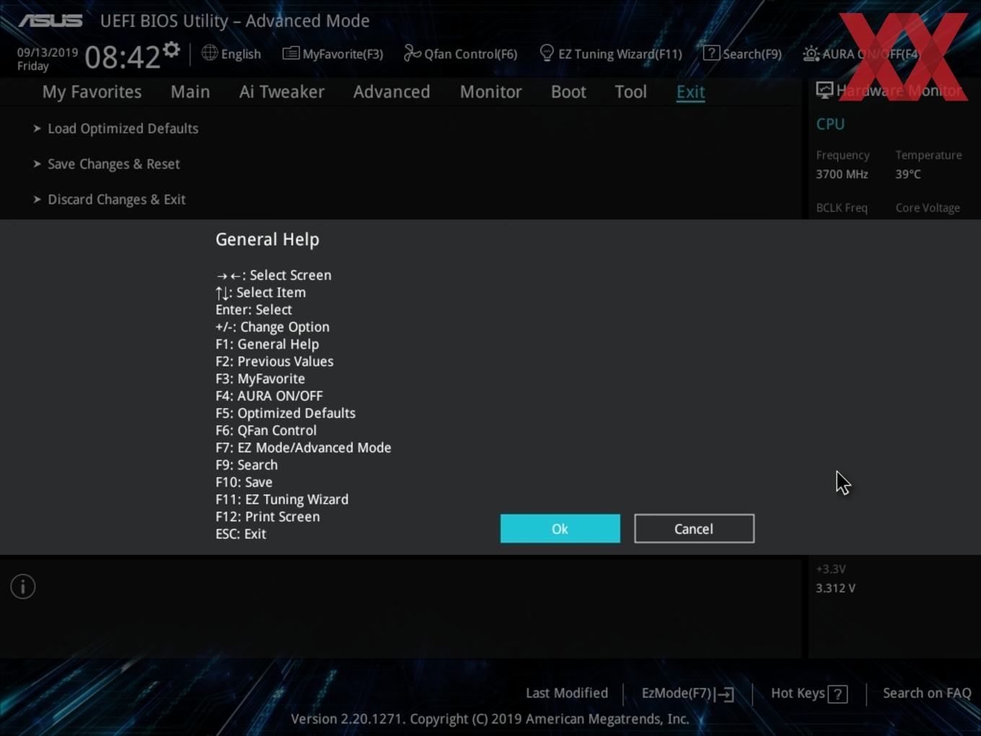Switch to My Favorites tab
This screenshot has width=981, height=736.
click(92, 92)
